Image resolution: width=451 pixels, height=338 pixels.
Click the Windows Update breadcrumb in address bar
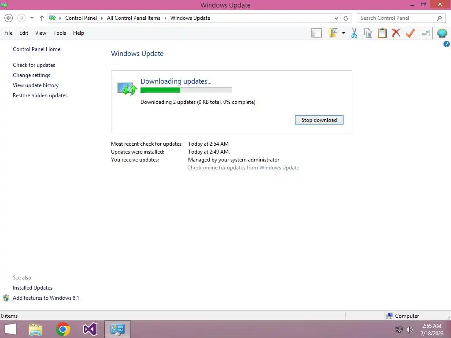click(190, 18)
